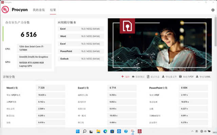
Task: Click the battery tray icon
Action: tap(209, 131)
